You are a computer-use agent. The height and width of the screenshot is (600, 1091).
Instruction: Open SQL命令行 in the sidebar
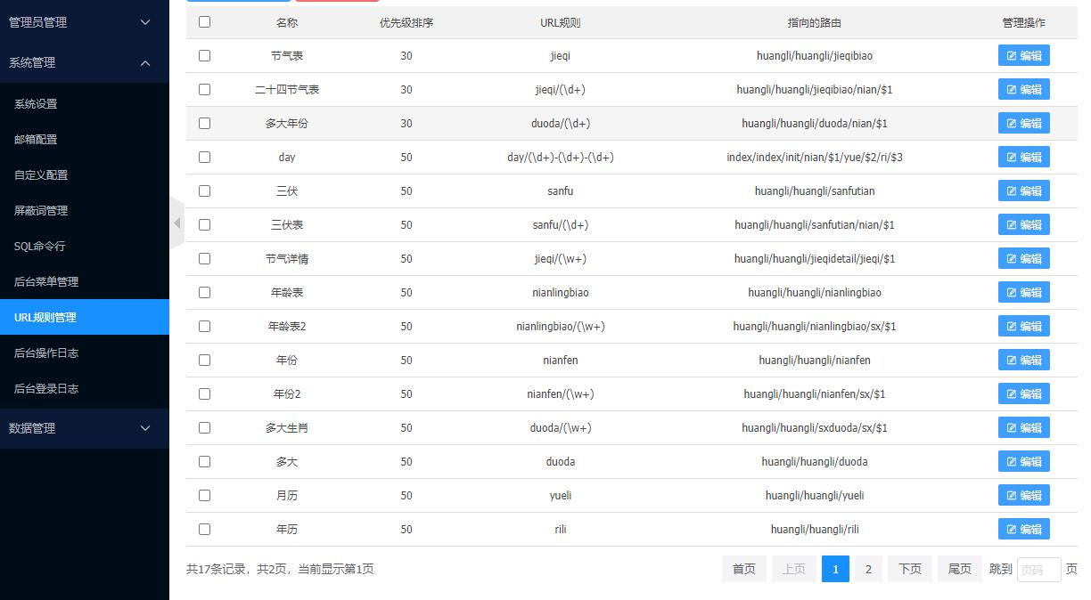[40, 247]
